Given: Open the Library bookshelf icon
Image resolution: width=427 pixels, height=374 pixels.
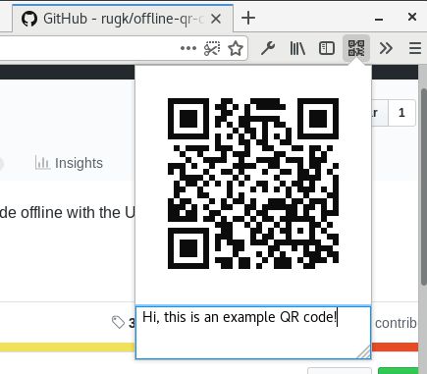Looking at the screenshot, I should pos(297,48).
